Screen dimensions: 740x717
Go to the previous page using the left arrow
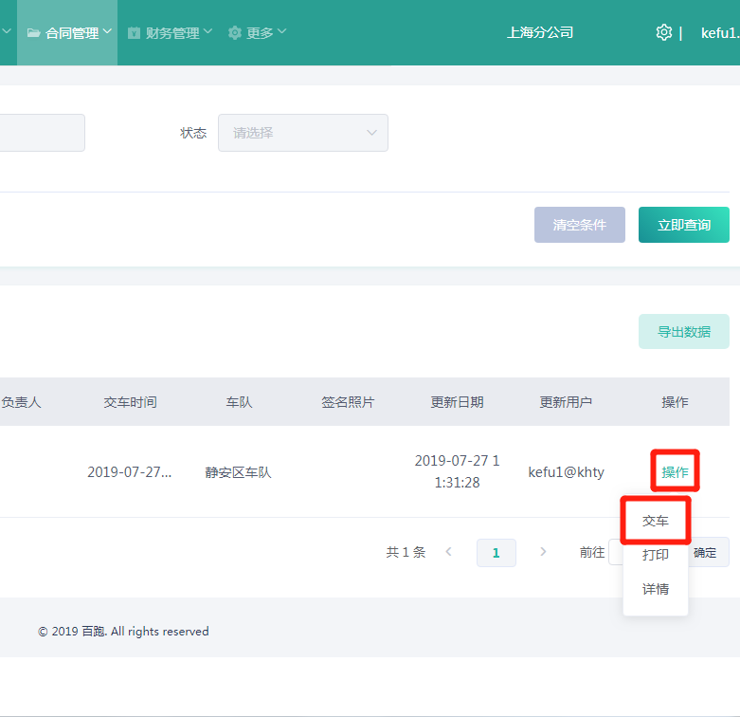pyautogui.click(x=448, y=552)
